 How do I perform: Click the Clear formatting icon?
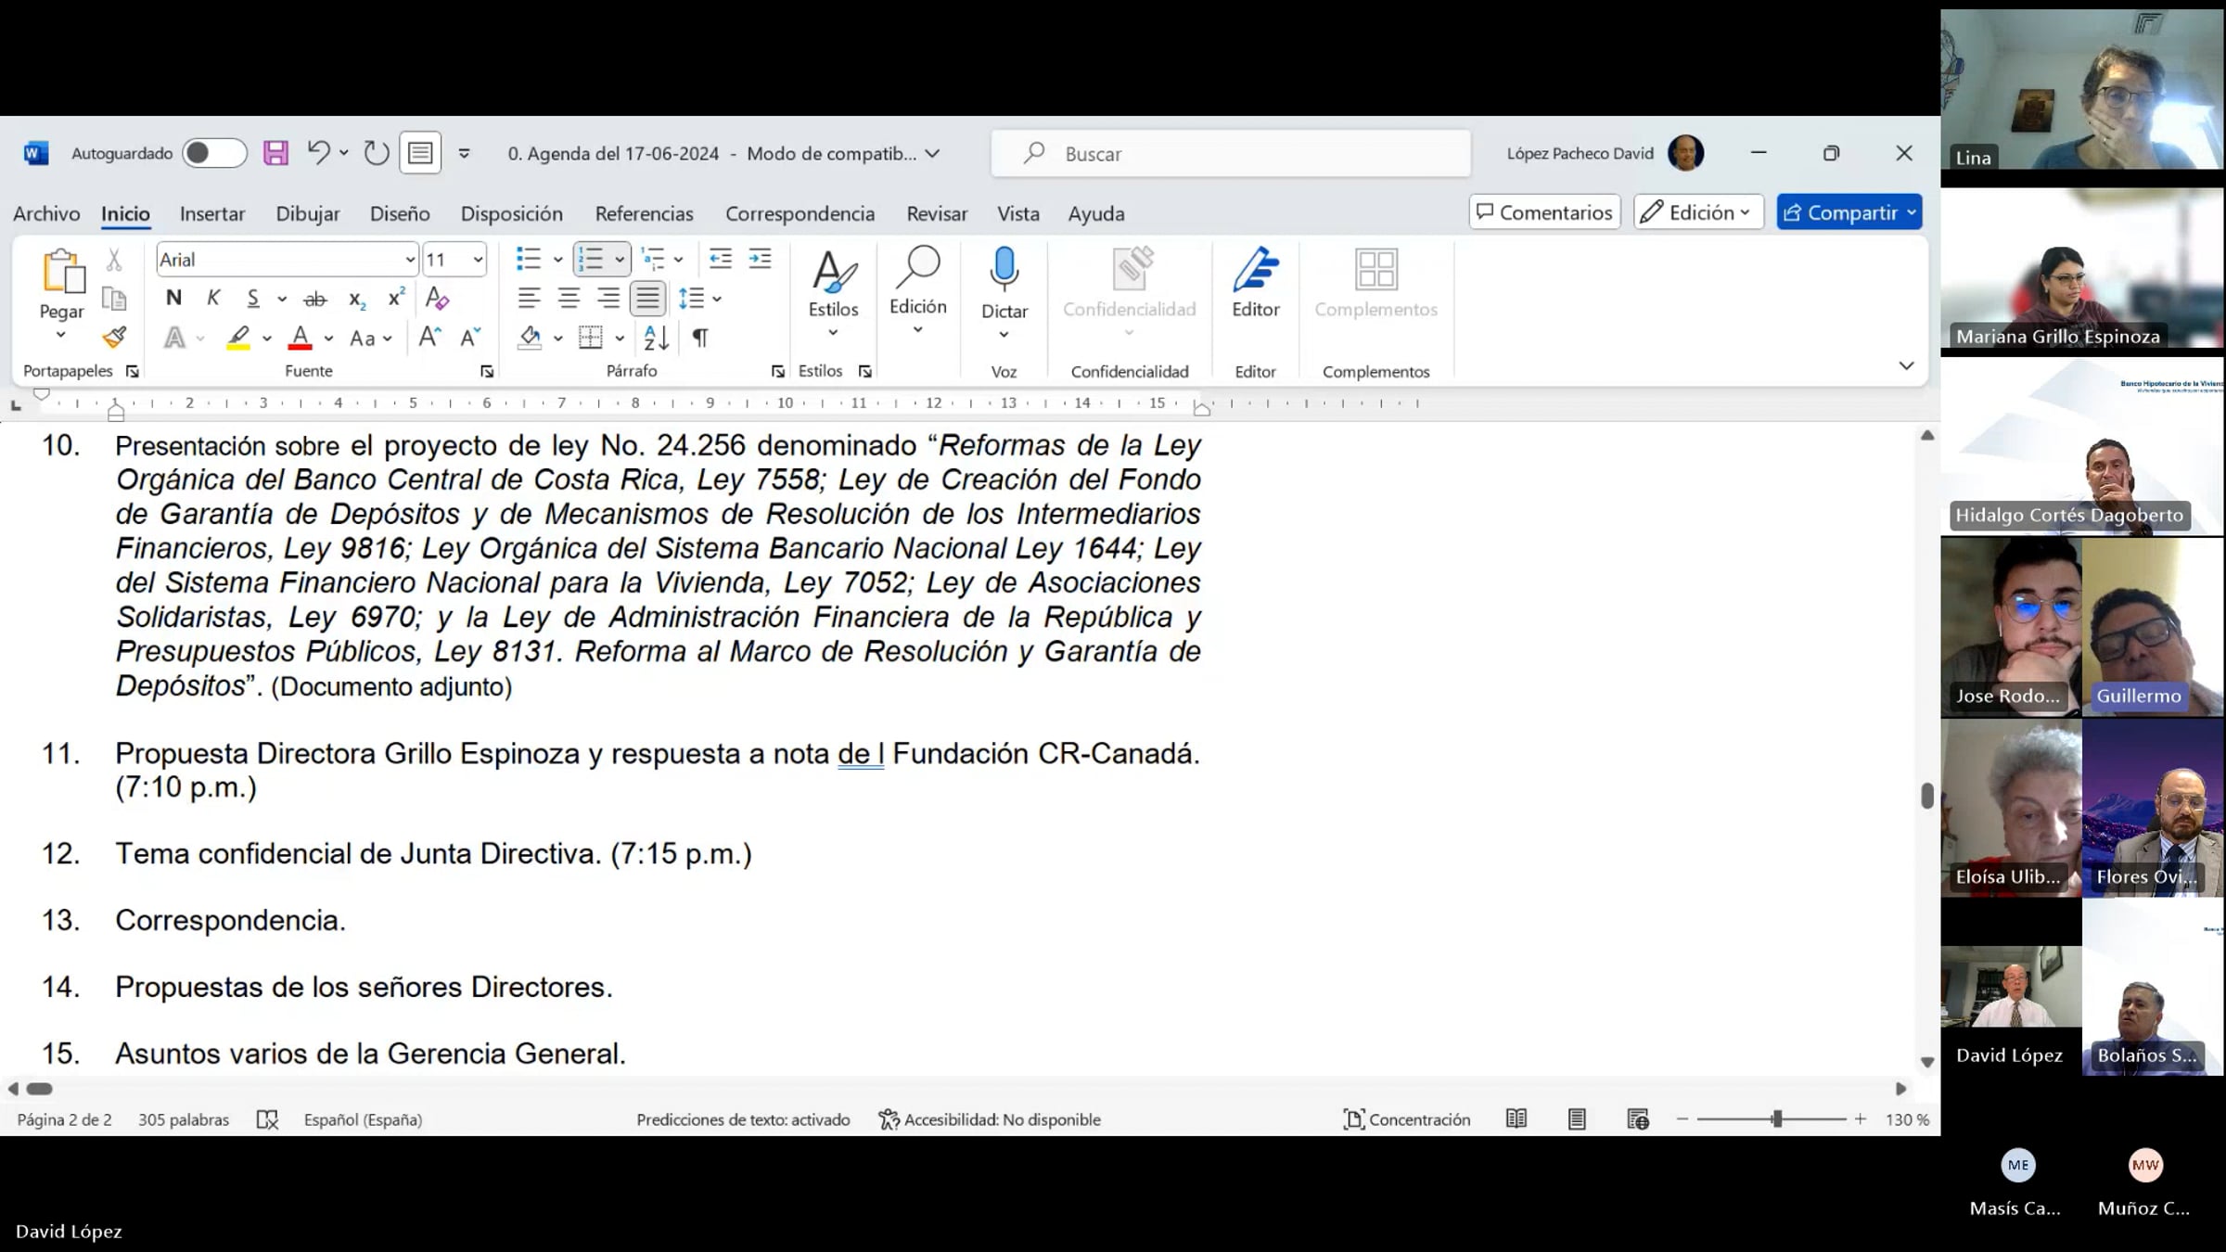click(x=437, y=299)
